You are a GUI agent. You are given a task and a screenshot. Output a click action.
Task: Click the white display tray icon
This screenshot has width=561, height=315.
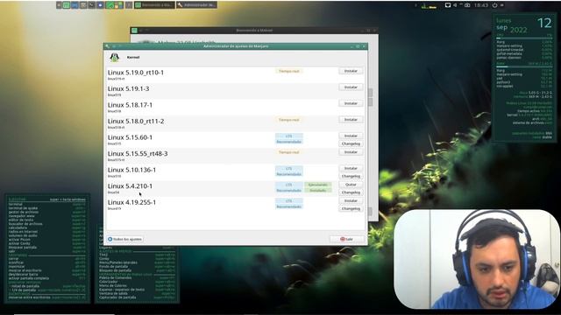[x=448, y=5]
